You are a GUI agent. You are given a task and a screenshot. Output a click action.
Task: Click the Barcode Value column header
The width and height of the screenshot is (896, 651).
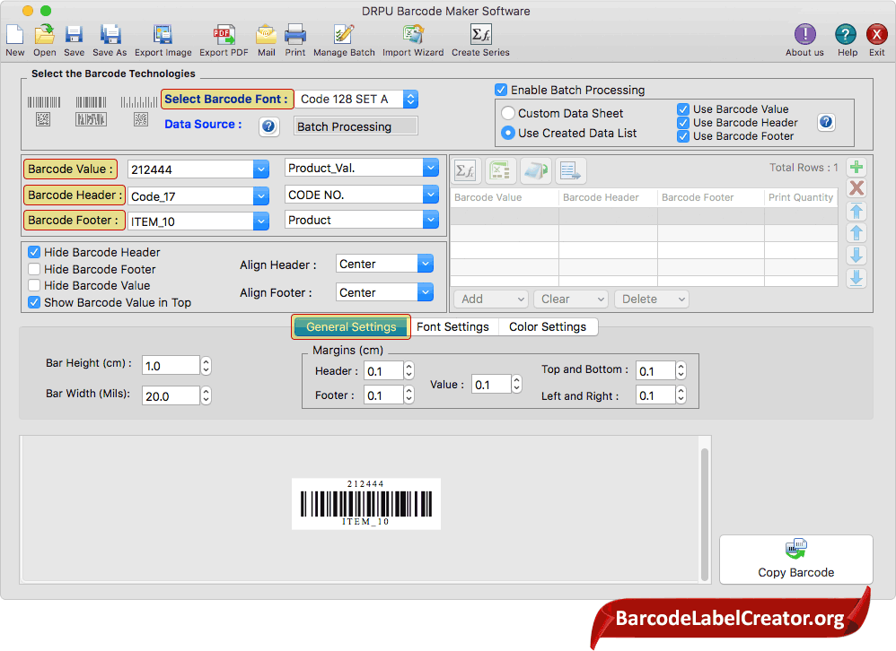[x=505, y=197]
